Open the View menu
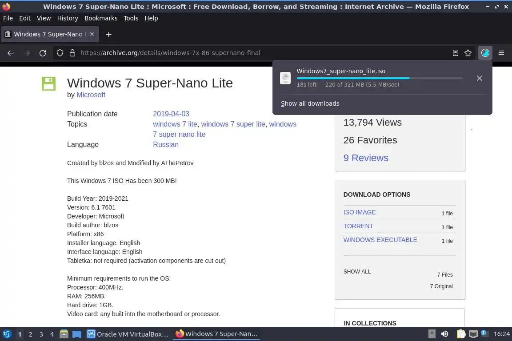Screen dimensions: 512x341 click(44, 18)
